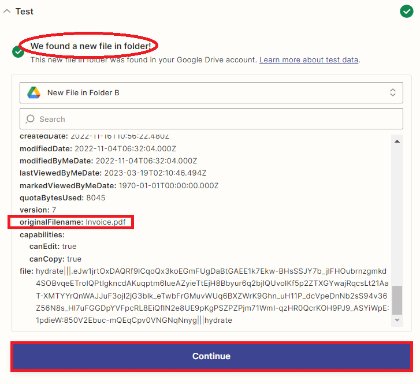
Task: Collapse the Test section chevron
Action: [x=7, y=12]
